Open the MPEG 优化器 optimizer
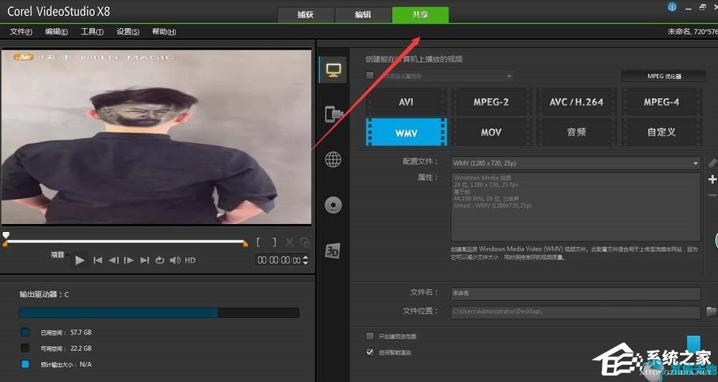 (663, 76)
